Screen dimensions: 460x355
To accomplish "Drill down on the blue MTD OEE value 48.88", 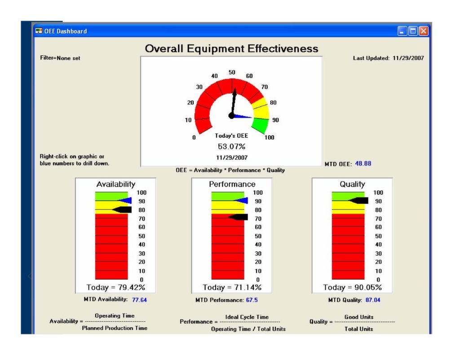I will click(x=364, y=163).
